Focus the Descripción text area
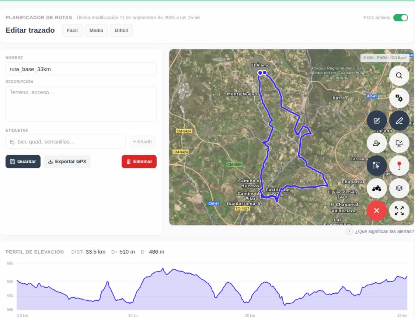 point(81,104)
